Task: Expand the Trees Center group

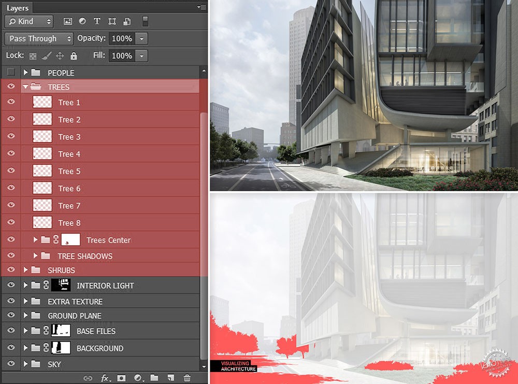Action: (35, 239)
